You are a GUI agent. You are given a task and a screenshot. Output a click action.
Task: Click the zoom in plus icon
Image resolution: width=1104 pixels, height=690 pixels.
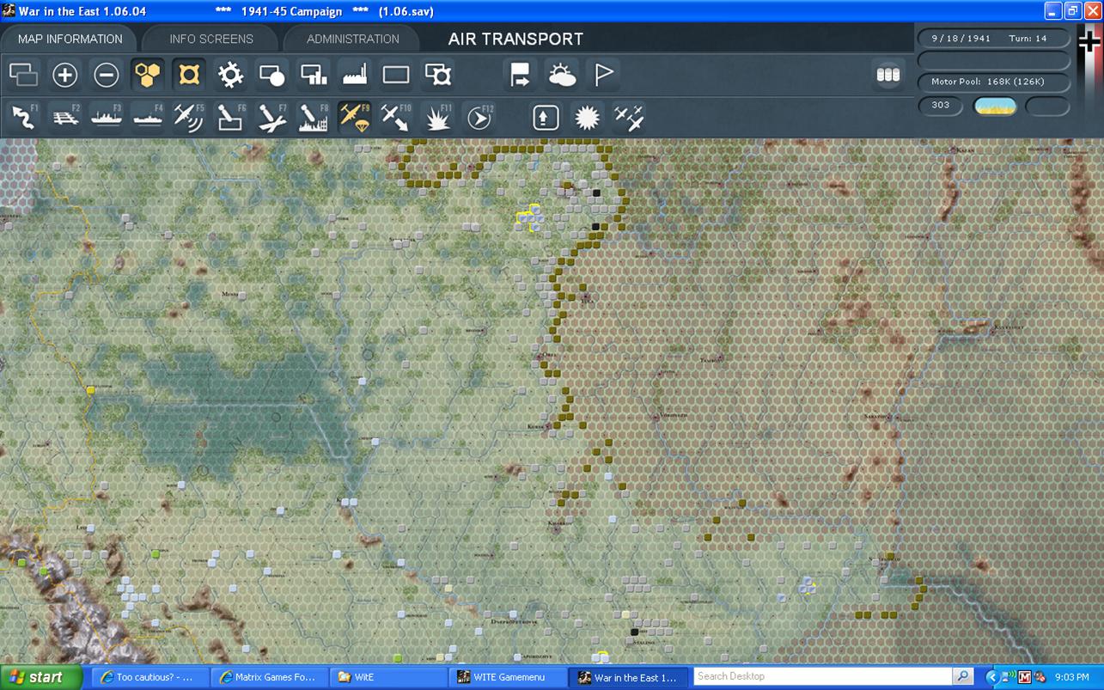pos(64,76)
